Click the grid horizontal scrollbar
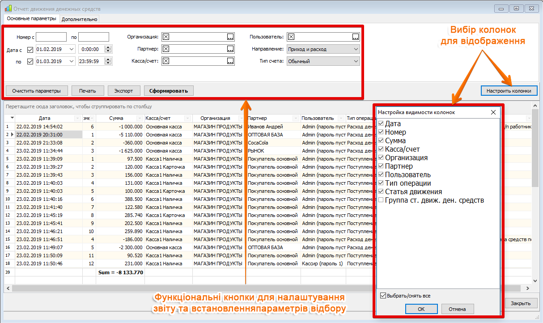Screen dimensions: 543x323 click(266, 288)
